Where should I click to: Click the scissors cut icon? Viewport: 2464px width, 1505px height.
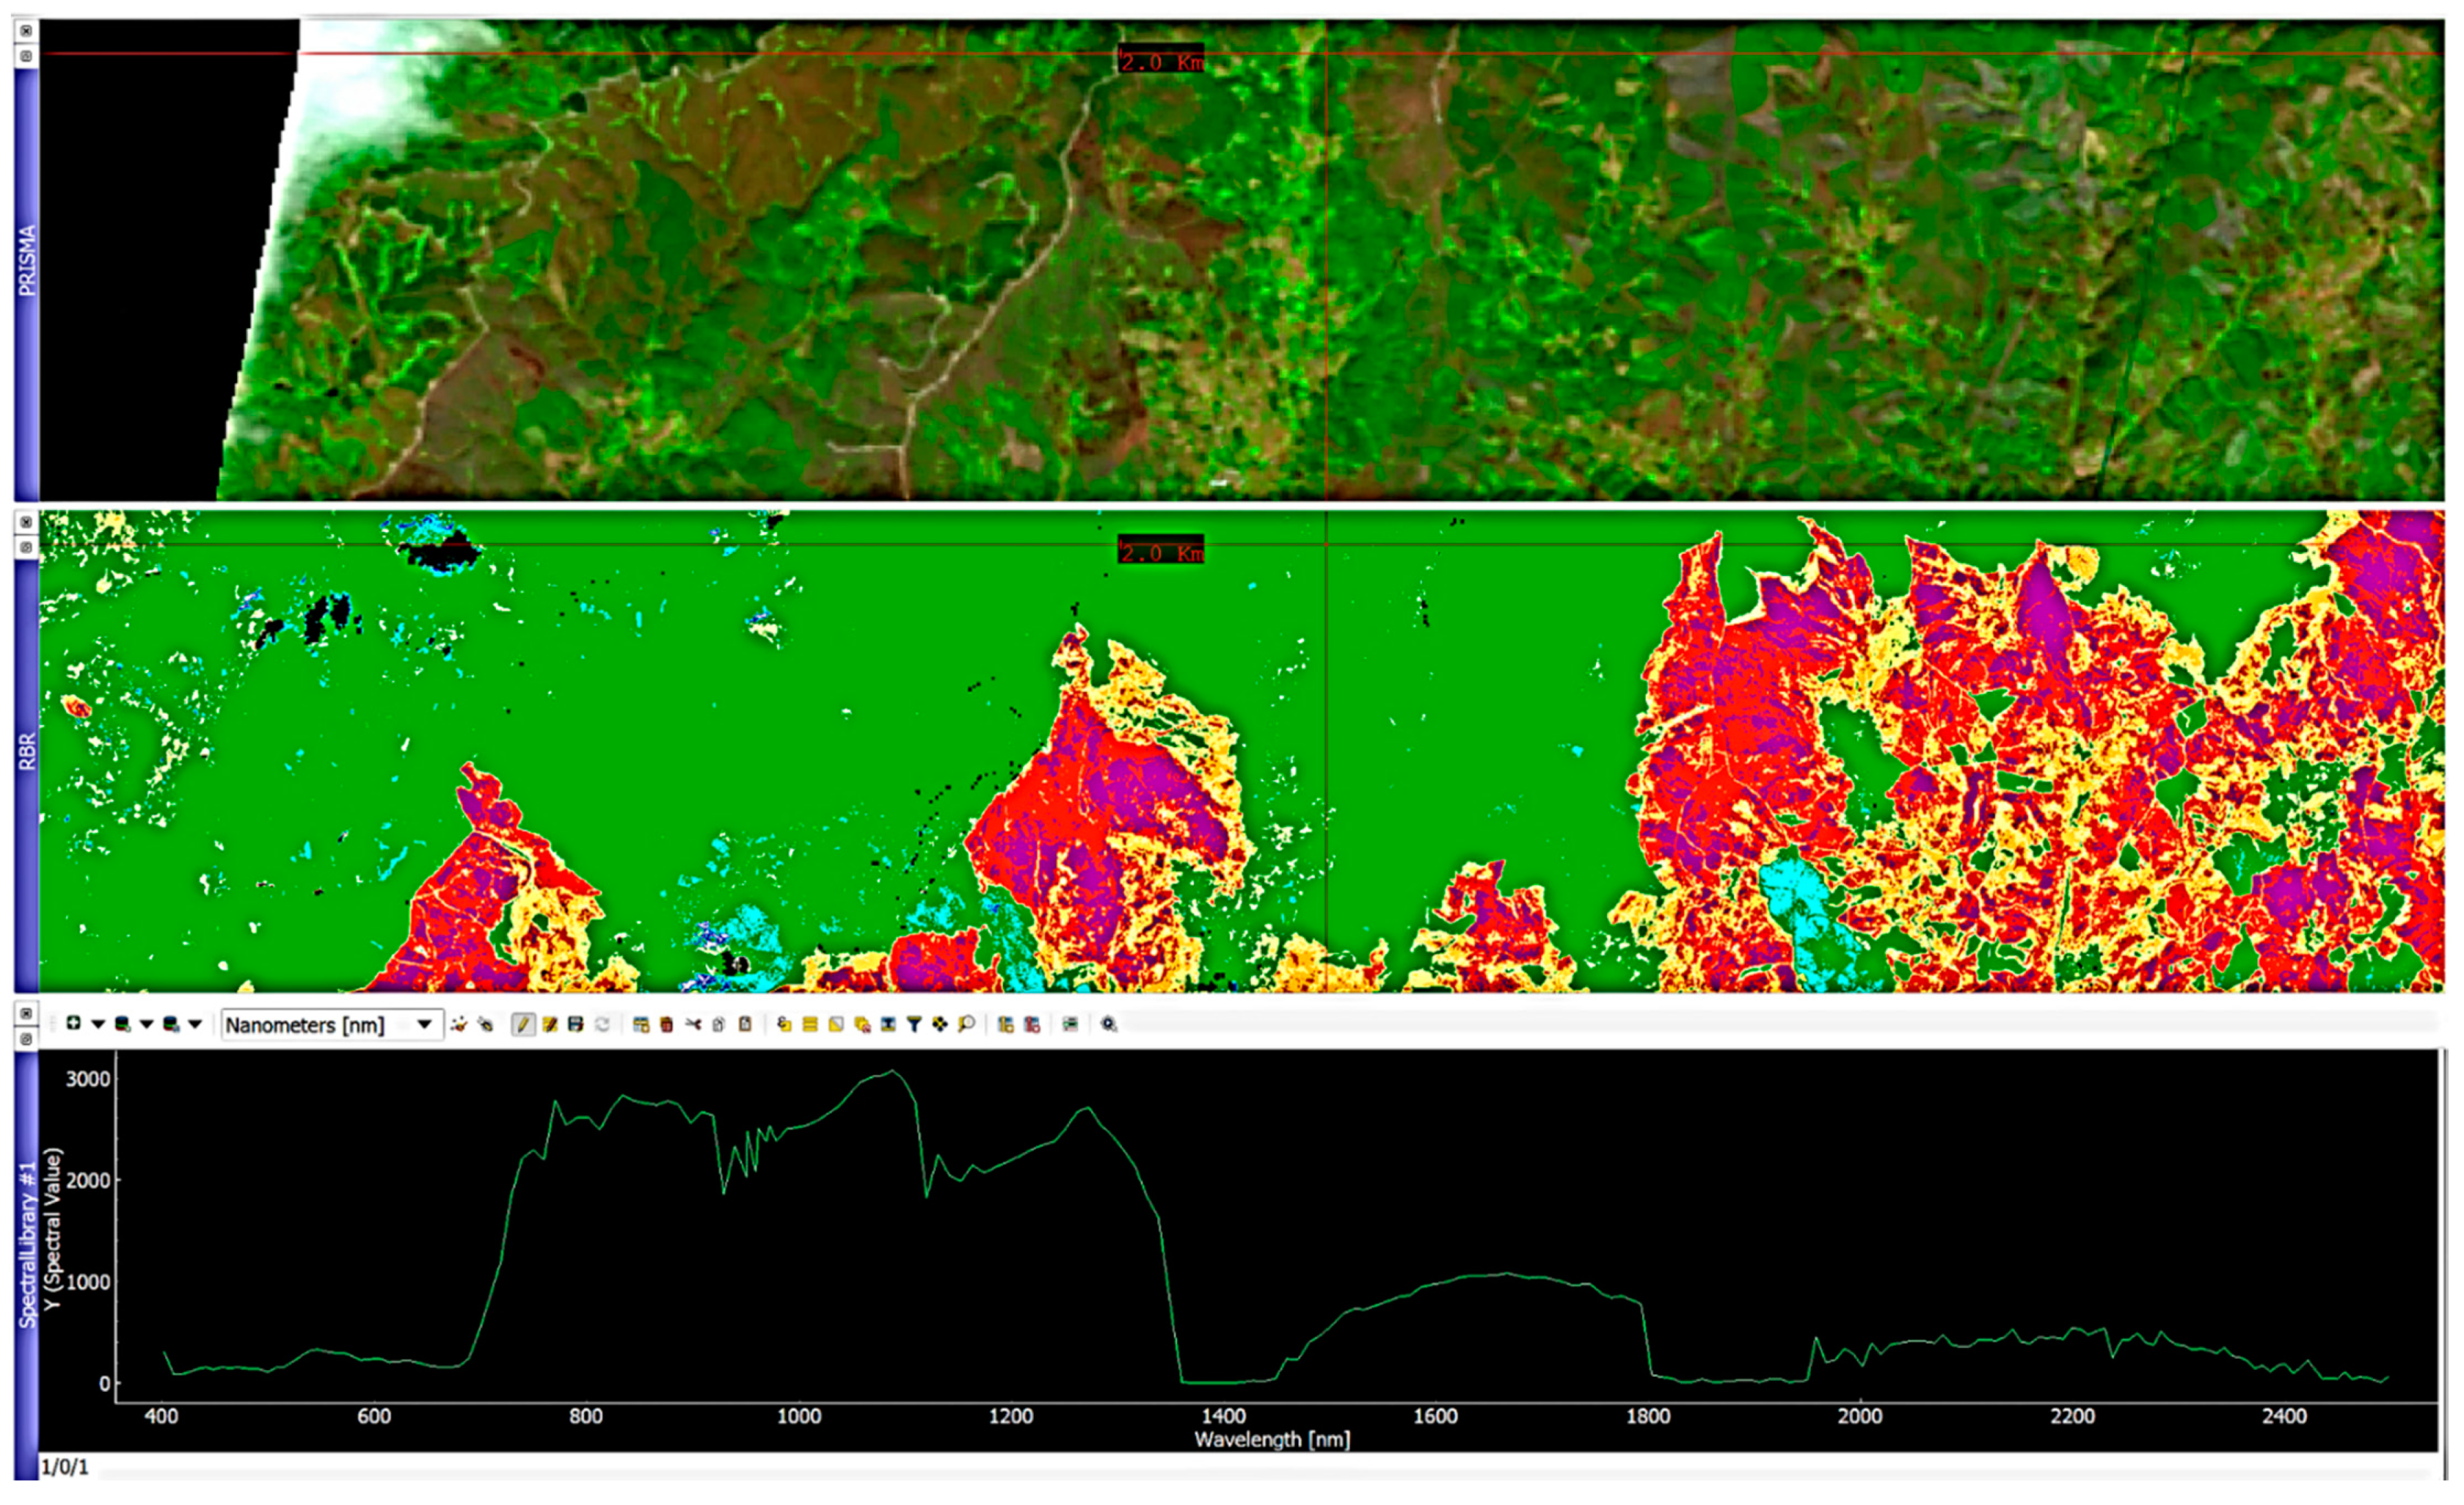pyautogui.click(x=693, y=1025)
